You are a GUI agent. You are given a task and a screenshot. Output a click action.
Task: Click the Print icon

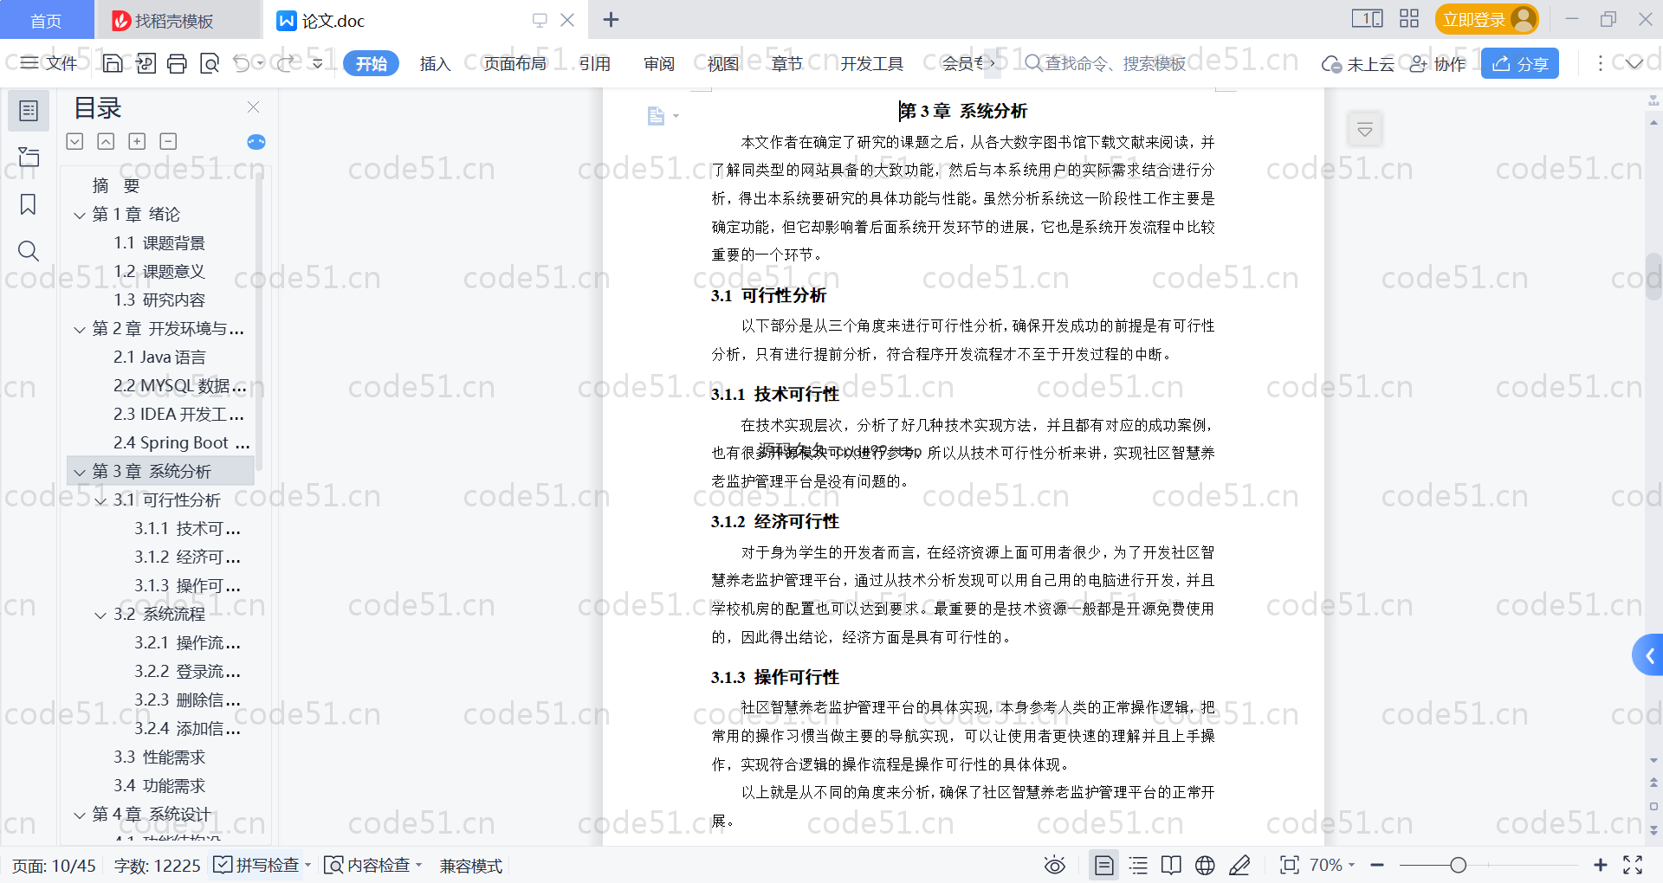177,63
